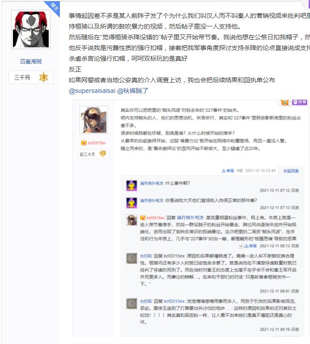Click 白初瑶's gray avatar on the 09:01 reply
The image size is (310, 344).
[x=132, y=258]
